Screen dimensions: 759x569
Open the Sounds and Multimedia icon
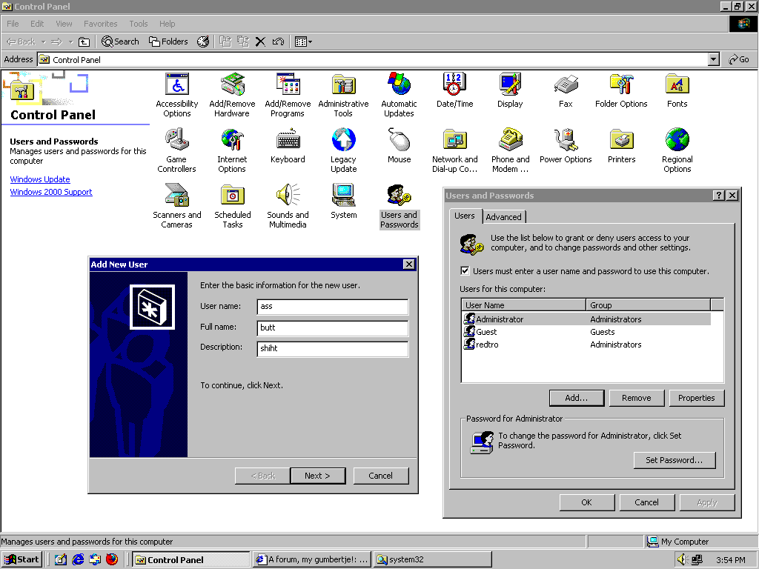288,196
